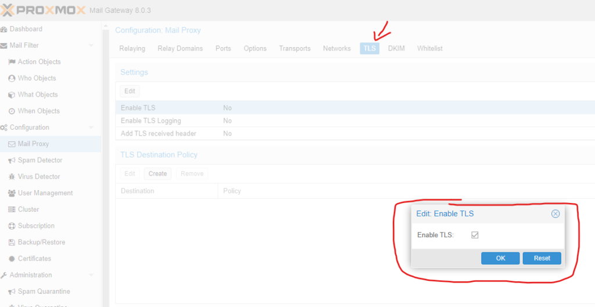Click the User Management people icon
Screen dimensions: 595x307
click(x=12, y=193)
